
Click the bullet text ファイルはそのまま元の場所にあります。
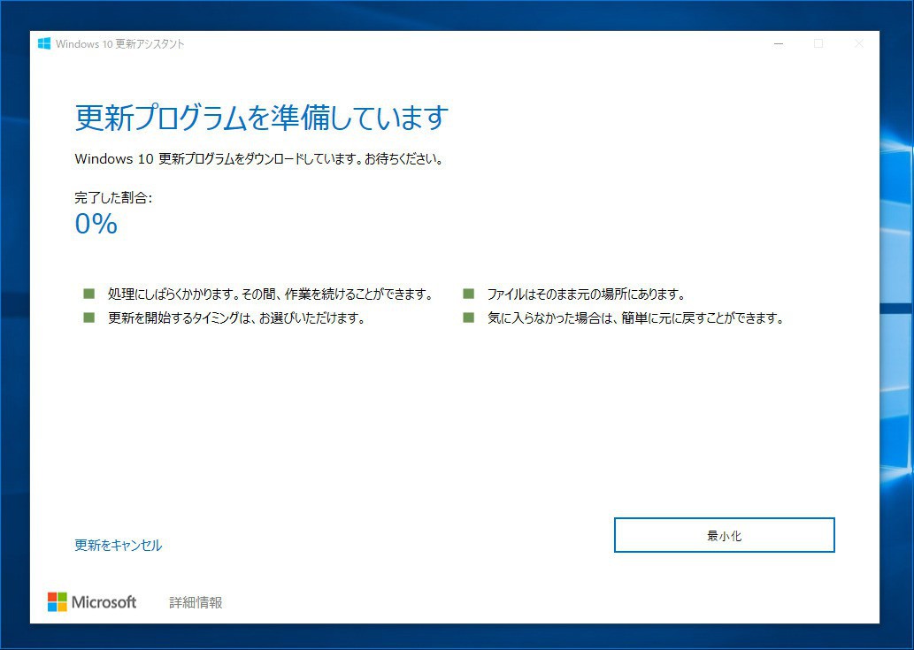[x=587, y=294]
